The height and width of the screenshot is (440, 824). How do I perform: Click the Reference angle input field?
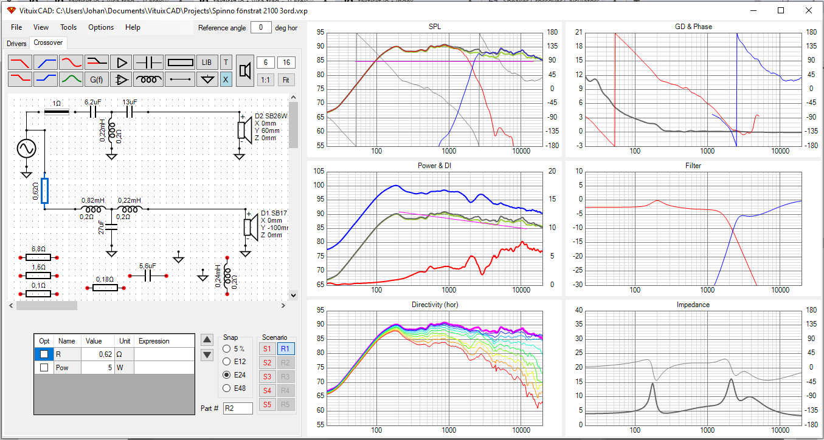coord(261,27)
